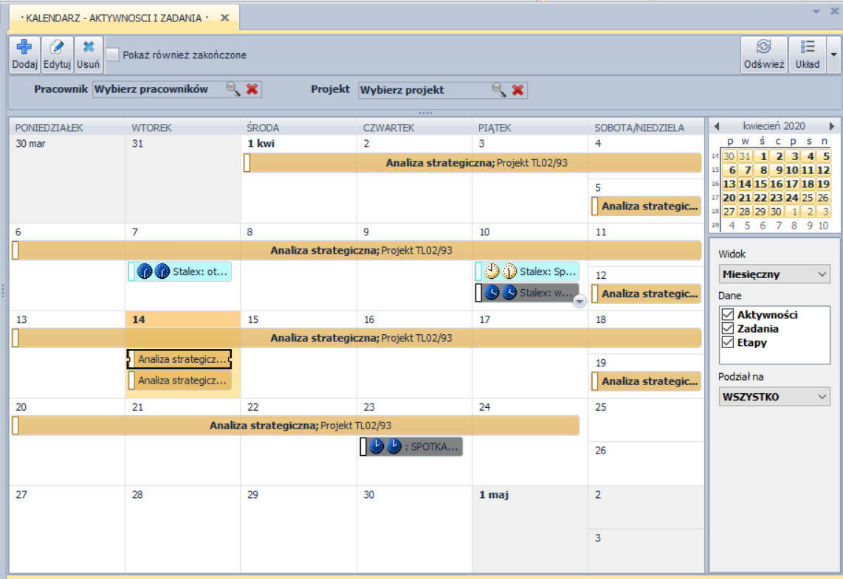
Task: Expand more events on April 10
Action: [579, 300]
